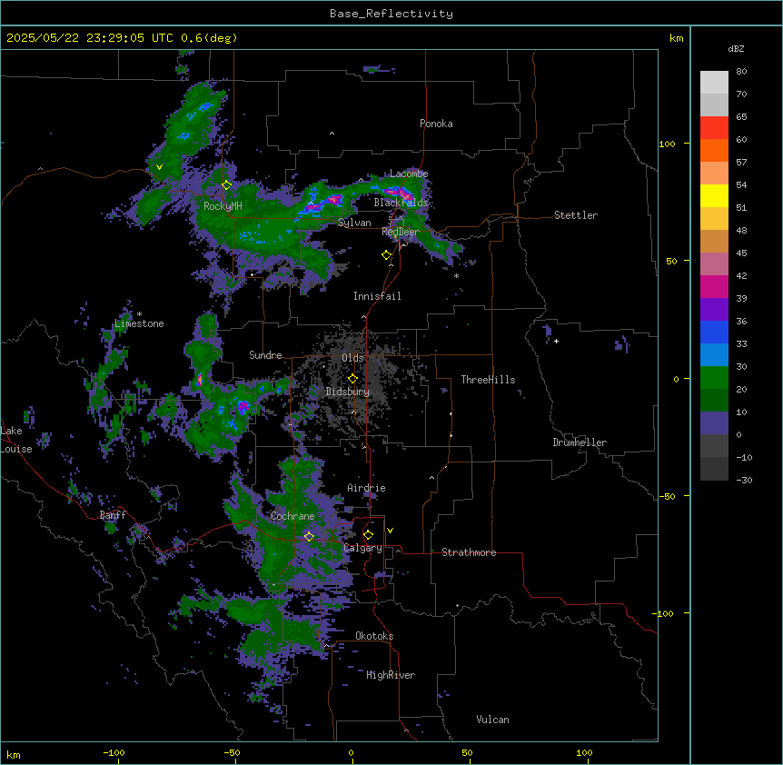Click the RedDeer label
The image size is (783, 765).
point(401,232)
